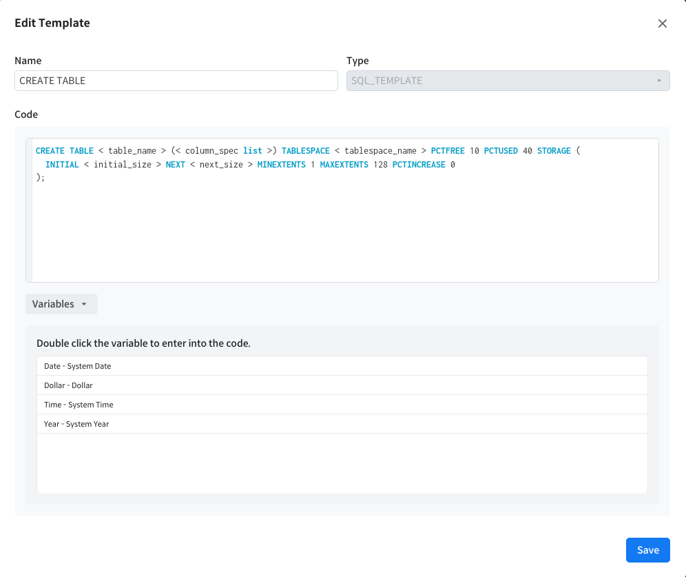The width and height of the screenshot is (686, 577).
Task: Select the Time - System Time variable
Action: [79, 405]
